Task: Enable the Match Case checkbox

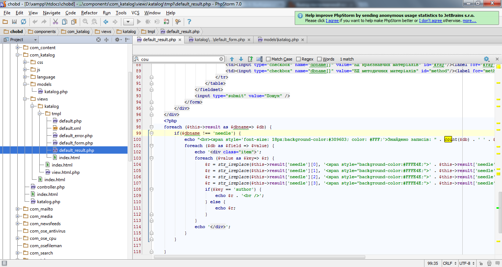Action: 268,59
